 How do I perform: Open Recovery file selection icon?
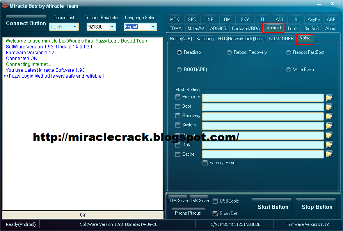(x=329, y=116)
